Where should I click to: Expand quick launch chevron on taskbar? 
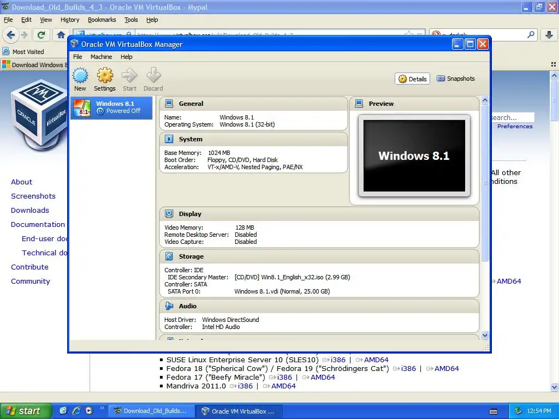[102, 408]
